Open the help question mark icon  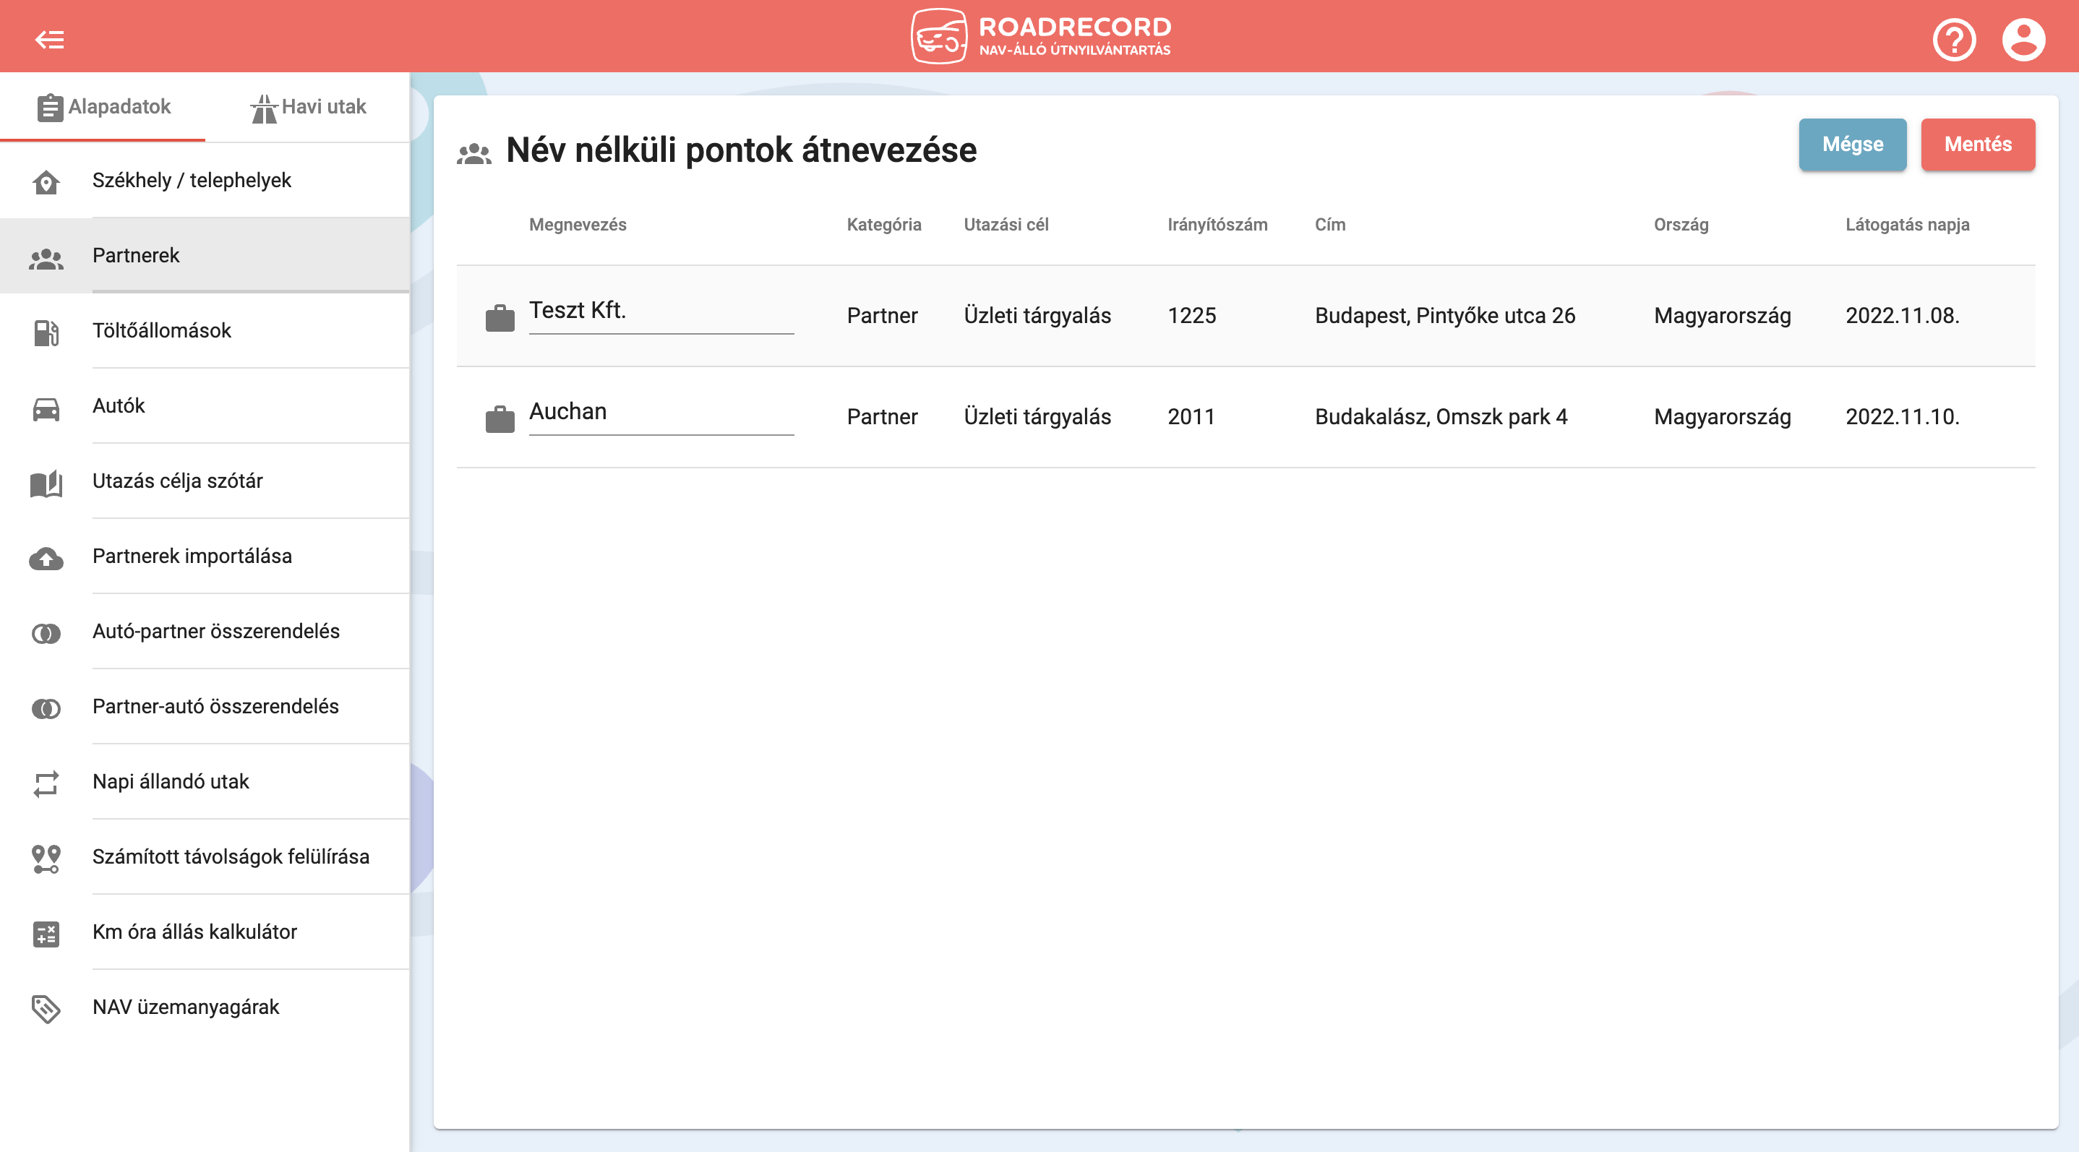(x=1954, y=40)
